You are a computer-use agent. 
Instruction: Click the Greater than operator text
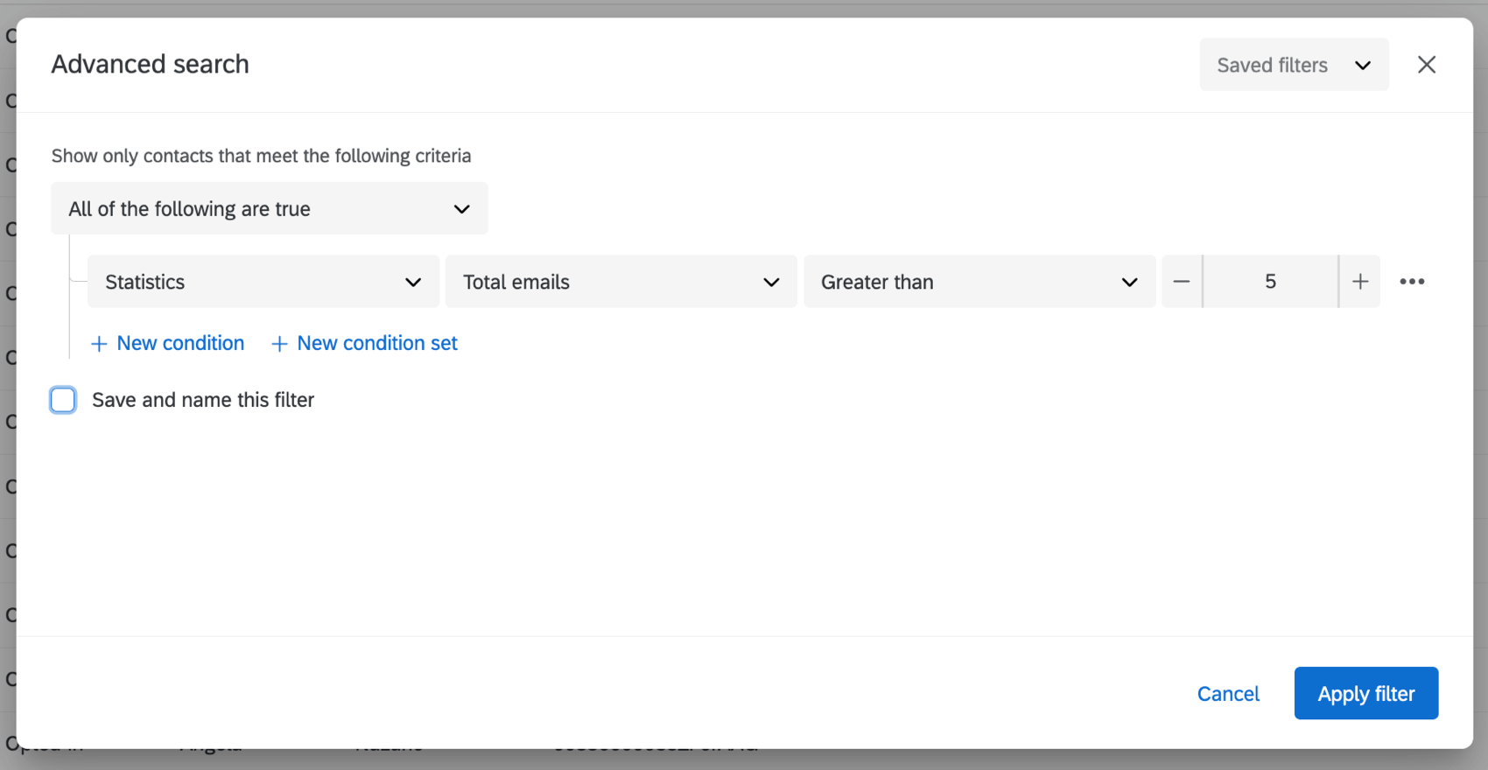877,282
